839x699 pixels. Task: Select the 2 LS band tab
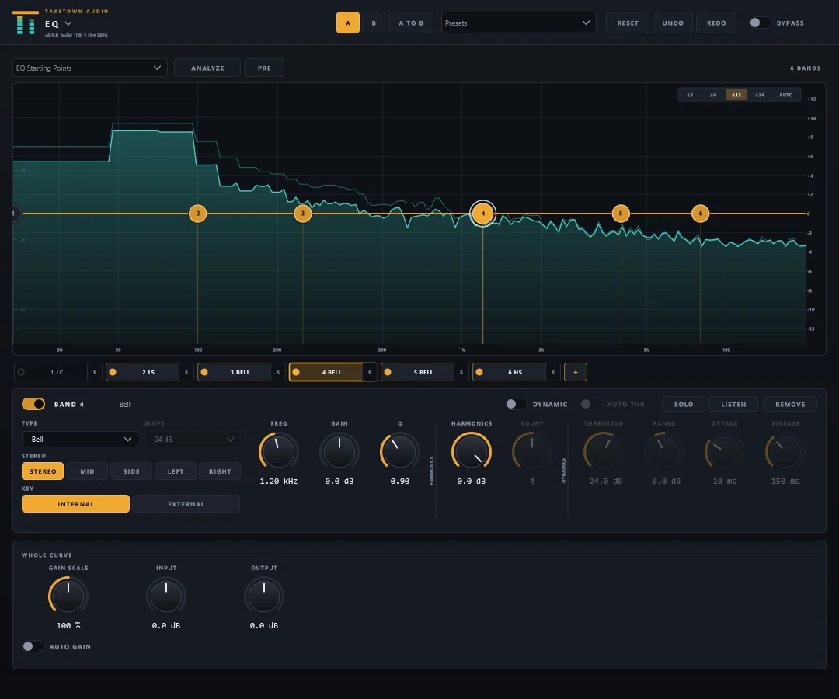click(x=148, y=372)
